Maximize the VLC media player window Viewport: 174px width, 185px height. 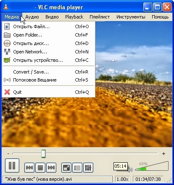click(157, 7)
